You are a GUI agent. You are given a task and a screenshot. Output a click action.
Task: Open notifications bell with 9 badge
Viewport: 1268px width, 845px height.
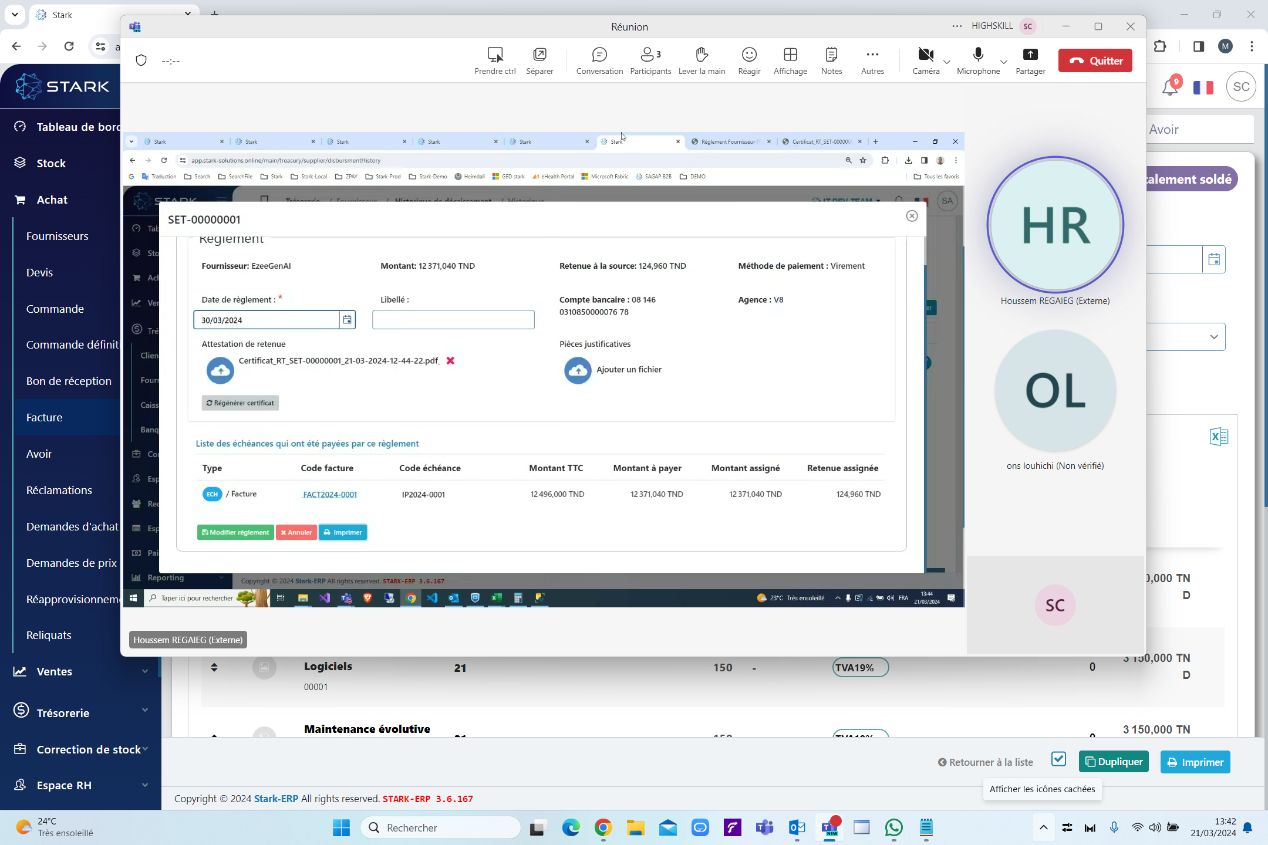point(1170,87)
